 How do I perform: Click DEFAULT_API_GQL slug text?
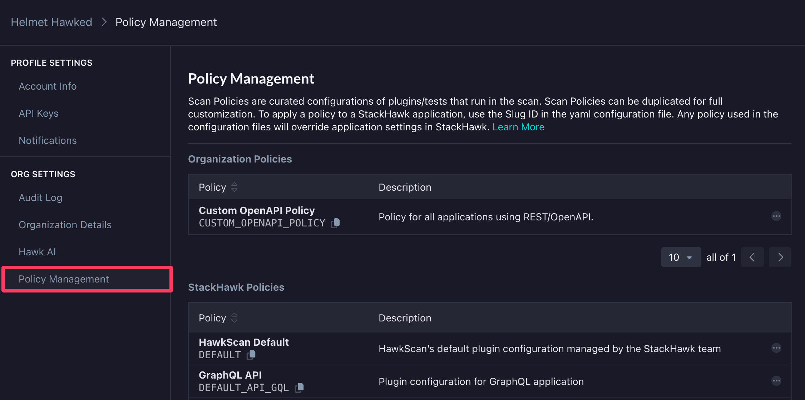tap(244, 388)
